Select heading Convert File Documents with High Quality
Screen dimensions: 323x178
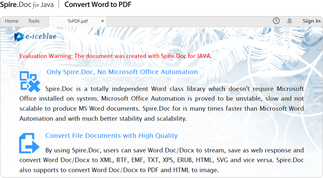111,136
